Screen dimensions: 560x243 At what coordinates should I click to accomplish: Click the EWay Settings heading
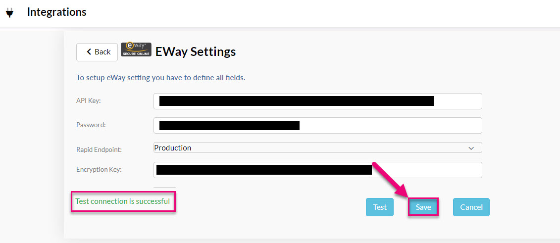coord(196,52)
